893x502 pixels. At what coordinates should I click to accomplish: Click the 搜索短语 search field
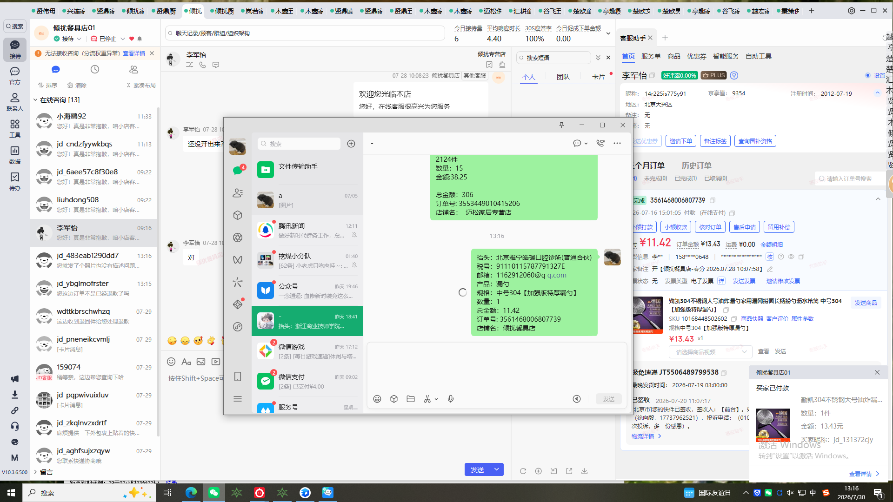pyautogui.click(x=553, y=58)
